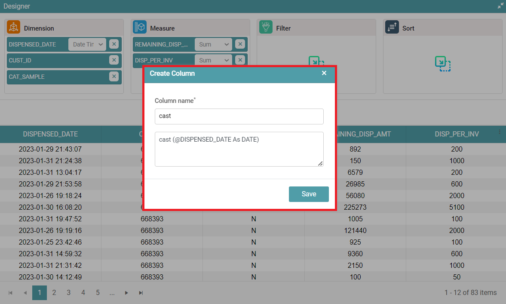The height and width of the screenshot is (304, 506).
Task: Go to page 2 of results
Action: coord(54,293)
